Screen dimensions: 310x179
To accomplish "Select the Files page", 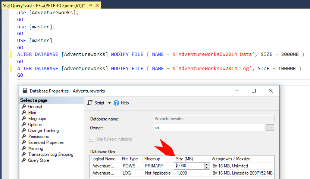I will point(32,113).
